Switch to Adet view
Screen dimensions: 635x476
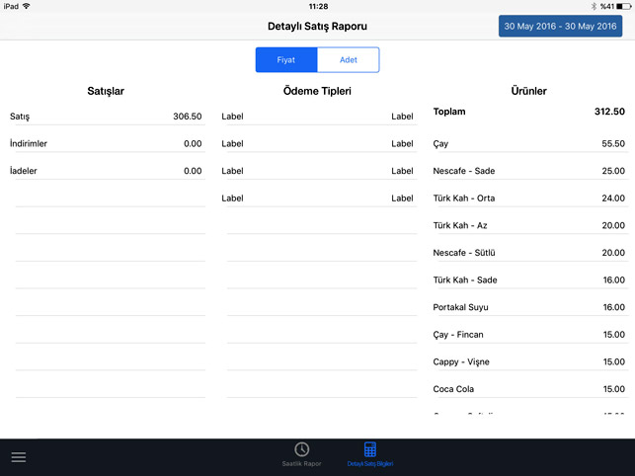pyautogui.click(x=348, y=60)
